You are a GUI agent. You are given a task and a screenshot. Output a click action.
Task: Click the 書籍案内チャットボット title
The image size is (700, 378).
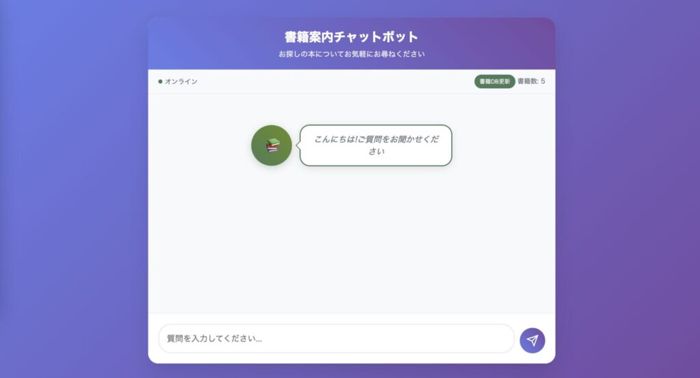(351, 37)
